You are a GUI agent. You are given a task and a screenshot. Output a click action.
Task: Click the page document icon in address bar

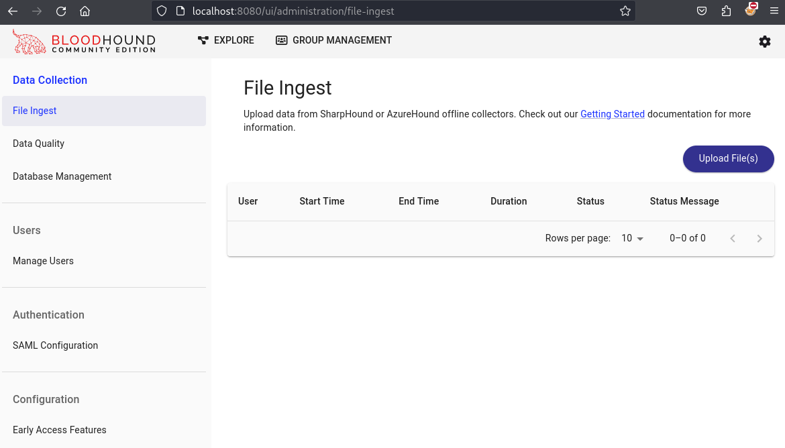180,11
